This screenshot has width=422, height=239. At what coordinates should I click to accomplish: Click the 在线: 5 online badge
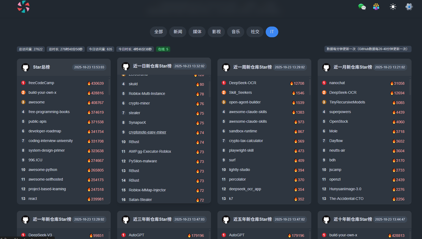163,49
